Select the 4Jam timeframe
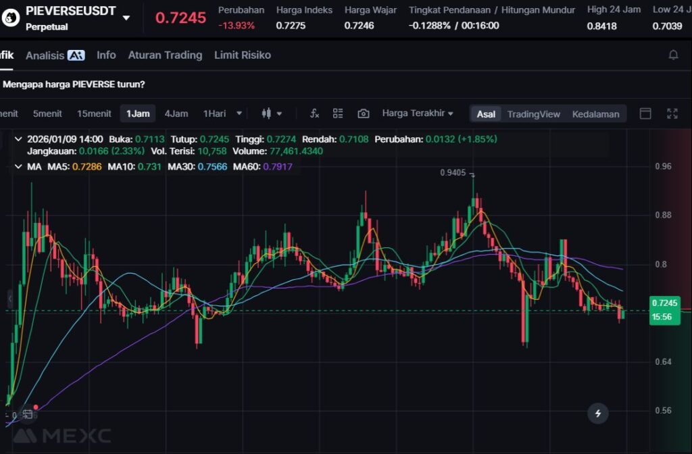 [x=176, y=113]
